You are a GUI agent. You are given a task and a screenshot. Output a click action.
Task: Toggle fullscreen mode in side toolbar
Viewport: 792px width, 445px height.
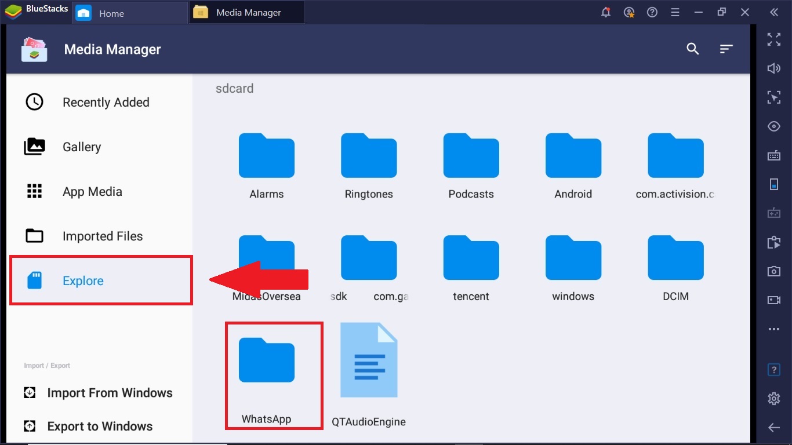(774, 39)
